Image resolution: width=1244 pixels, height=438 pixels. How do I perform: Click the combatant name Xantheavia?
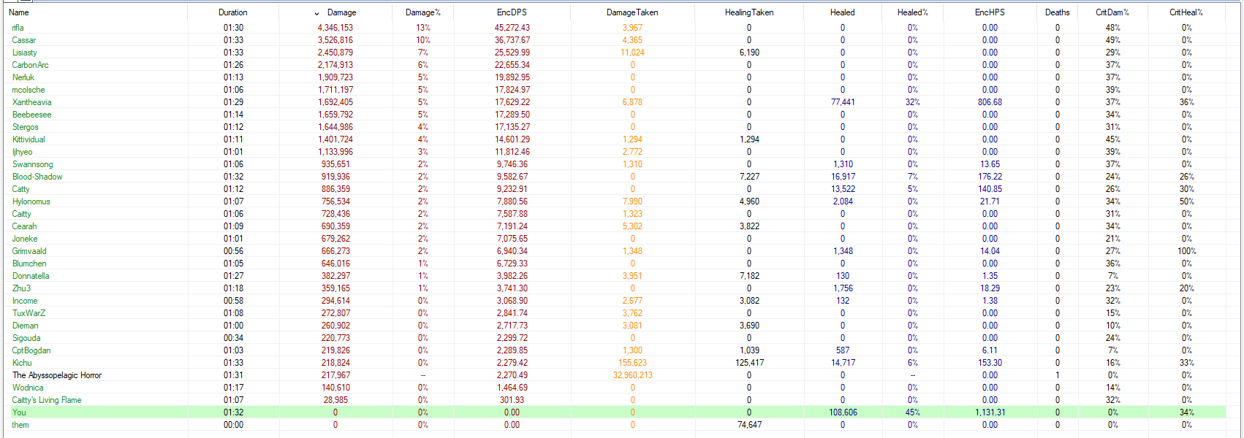(x=31, y=102)
